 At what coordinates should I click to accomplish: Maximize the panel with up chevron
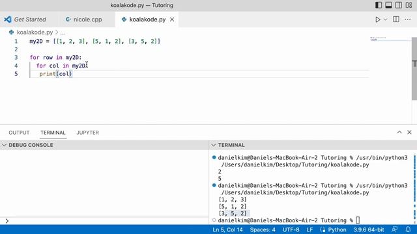coord(399,132)
